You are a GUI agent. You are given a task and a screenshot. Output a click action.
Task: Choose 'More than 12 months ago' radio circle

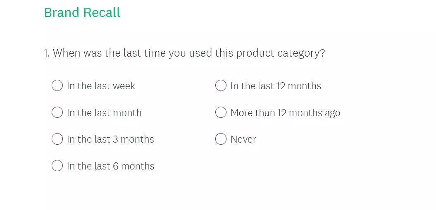(x=221, y=112)
